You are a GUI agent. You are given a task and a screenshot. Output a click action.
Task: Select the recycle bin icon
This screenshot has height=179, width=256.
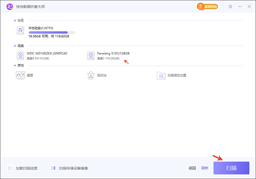pos(91,75)
